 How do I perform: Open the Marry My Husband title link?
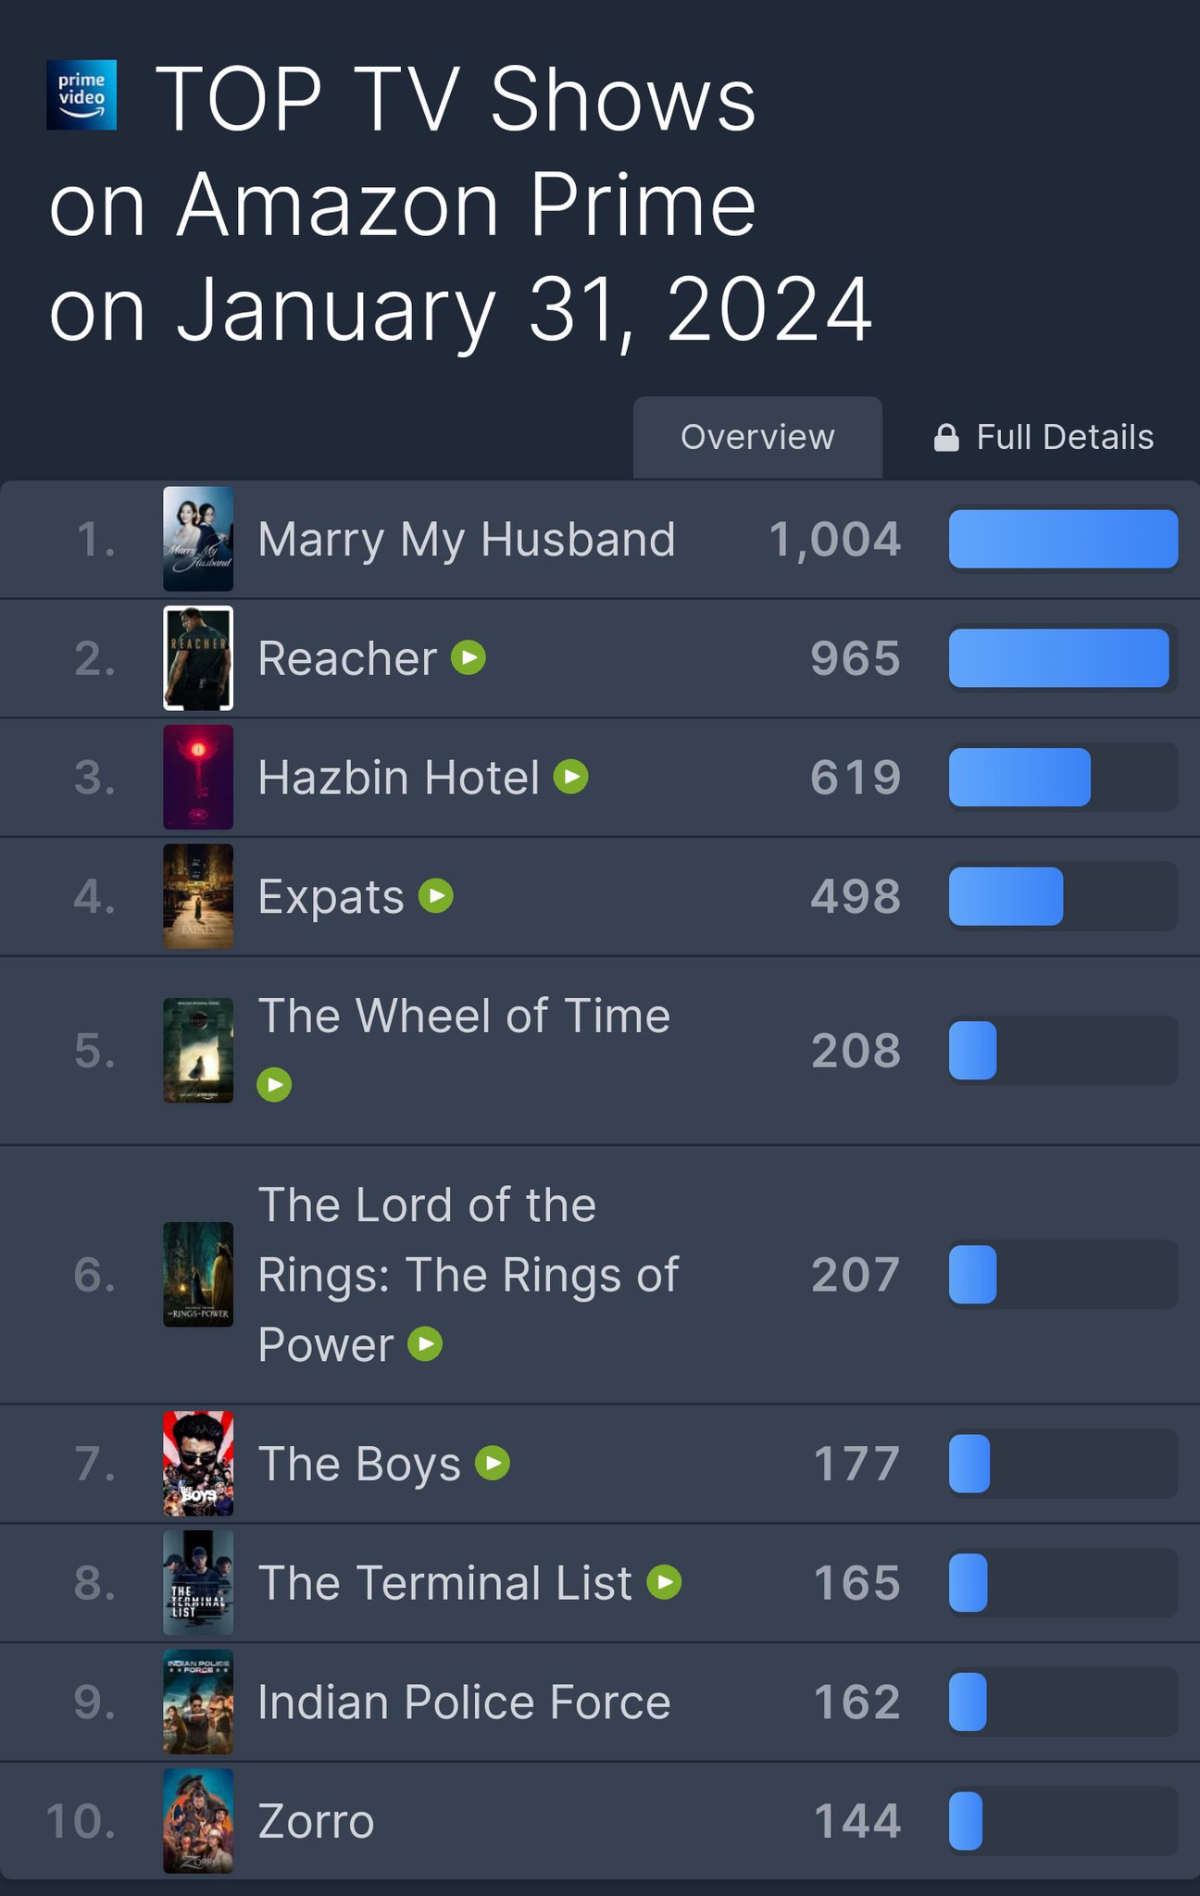[467, 539]
